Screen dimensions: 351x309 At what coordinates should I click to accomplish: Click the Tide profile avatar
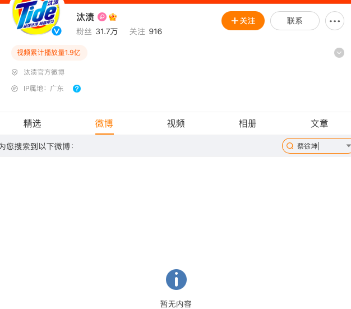coord(36,16)
